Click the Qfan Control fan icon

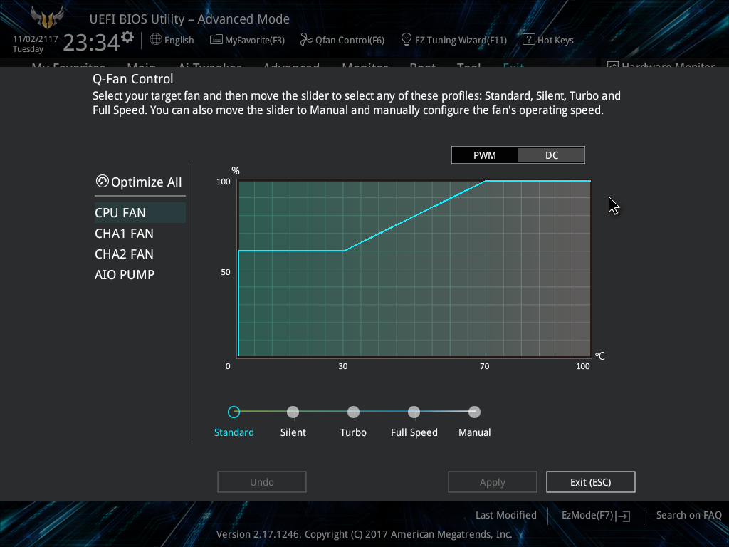click(306, 40)
